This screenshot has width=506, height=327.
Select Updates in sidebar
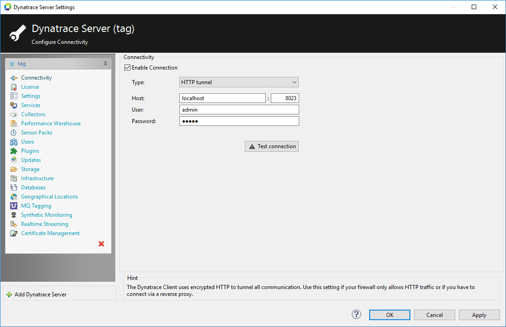pyautogui.click(x=31, y=160)
